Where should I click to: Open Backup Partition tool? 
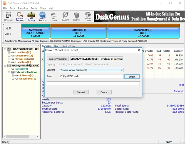click(x=88, y=16)
